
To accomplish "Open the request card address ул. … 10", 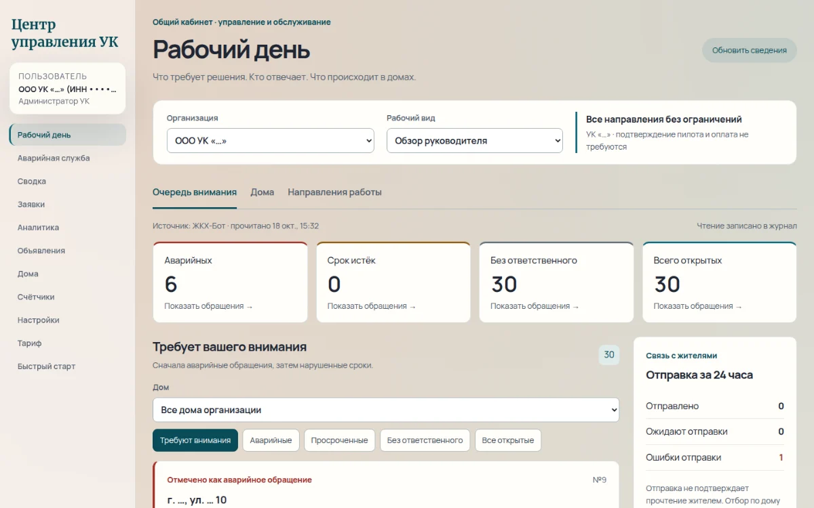I will tap(197, 501).
